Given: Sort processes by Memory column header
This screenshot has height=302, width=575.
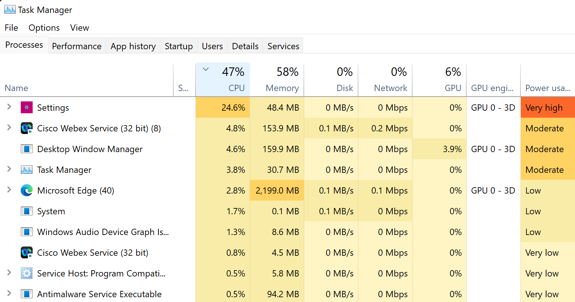Looking at the screenshot, I should point(282,88).
